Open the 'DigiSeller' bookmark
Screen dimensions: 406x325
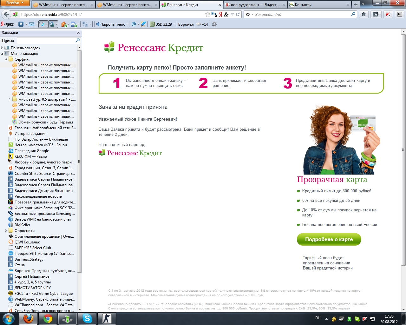pyautogui.click(x=19, y=225)
